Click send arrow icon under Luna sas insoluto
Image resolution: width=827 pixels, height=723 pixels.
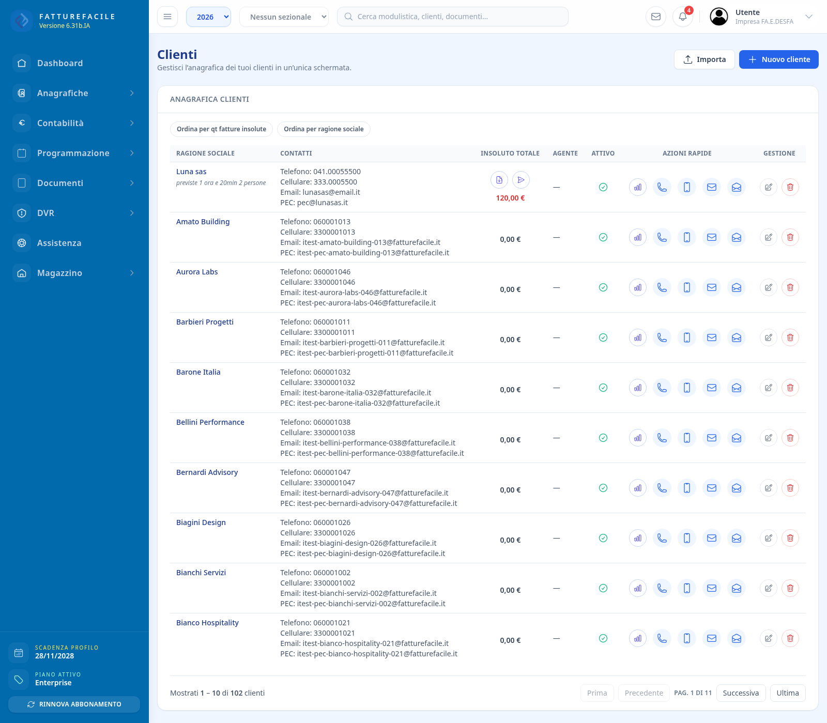point(521,180)
